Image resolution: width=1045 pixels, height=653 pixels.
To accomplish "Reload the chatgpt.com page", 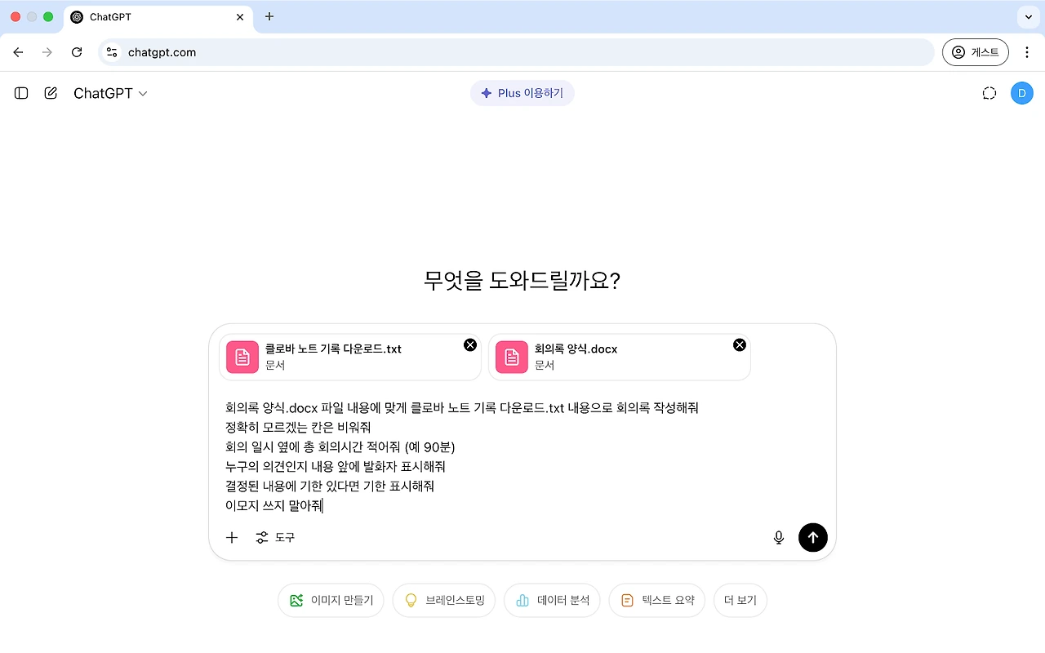I will pos(77,52).
